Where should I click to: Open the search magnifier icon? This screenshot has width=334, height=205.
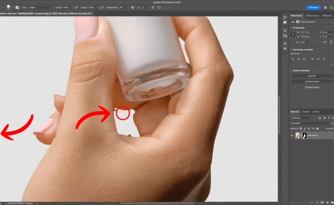(x=331, y=8)
